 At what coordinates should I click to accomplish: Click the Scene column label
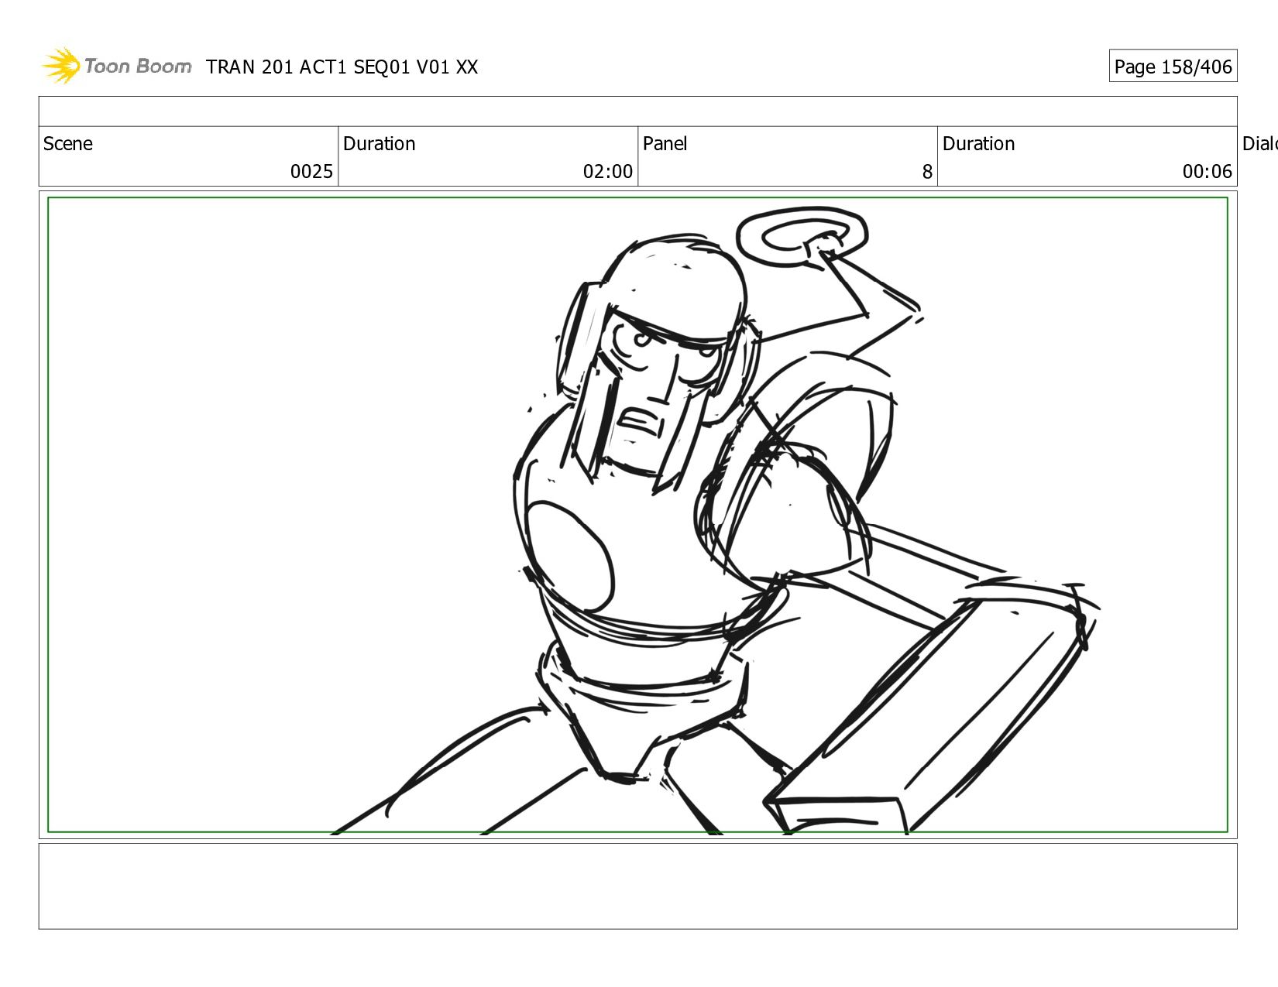[x=68, y=144]
